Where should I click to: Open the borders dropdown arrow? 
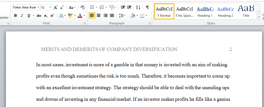[x=146, y=16]
